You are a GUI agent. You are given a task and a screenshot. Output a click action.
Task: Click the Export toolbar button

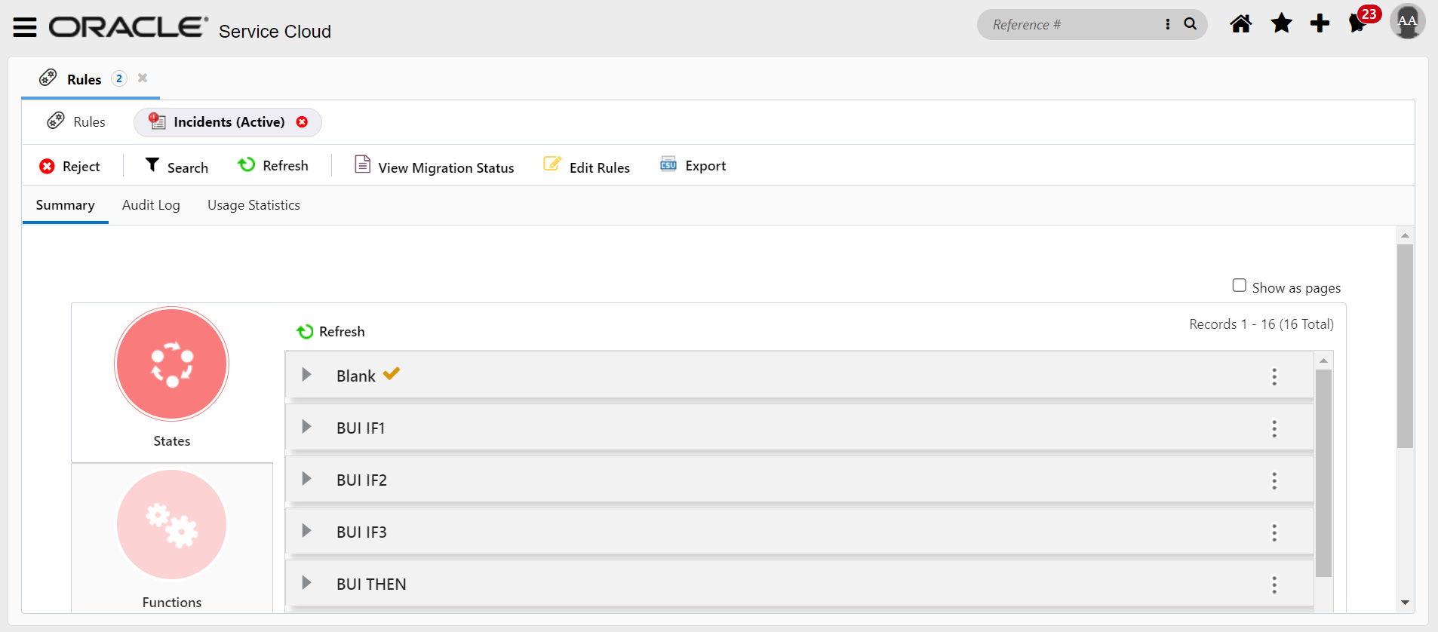pos(693,166)
